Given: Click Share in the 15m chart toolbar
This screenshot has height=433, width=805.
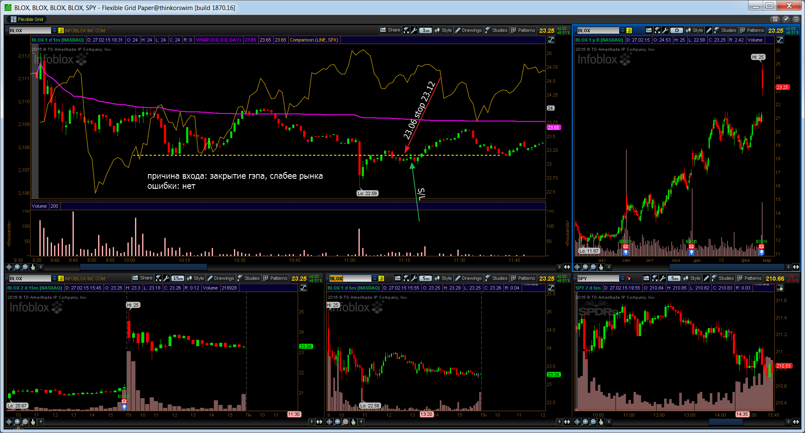Looking at the screenshot, I should click(143, 278).
